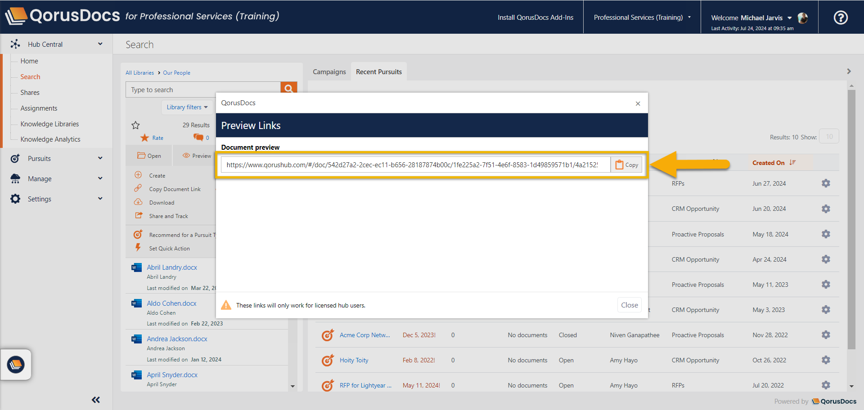Click the Hub Central network icon
864x410 pixels.
[x=15, y=44]
